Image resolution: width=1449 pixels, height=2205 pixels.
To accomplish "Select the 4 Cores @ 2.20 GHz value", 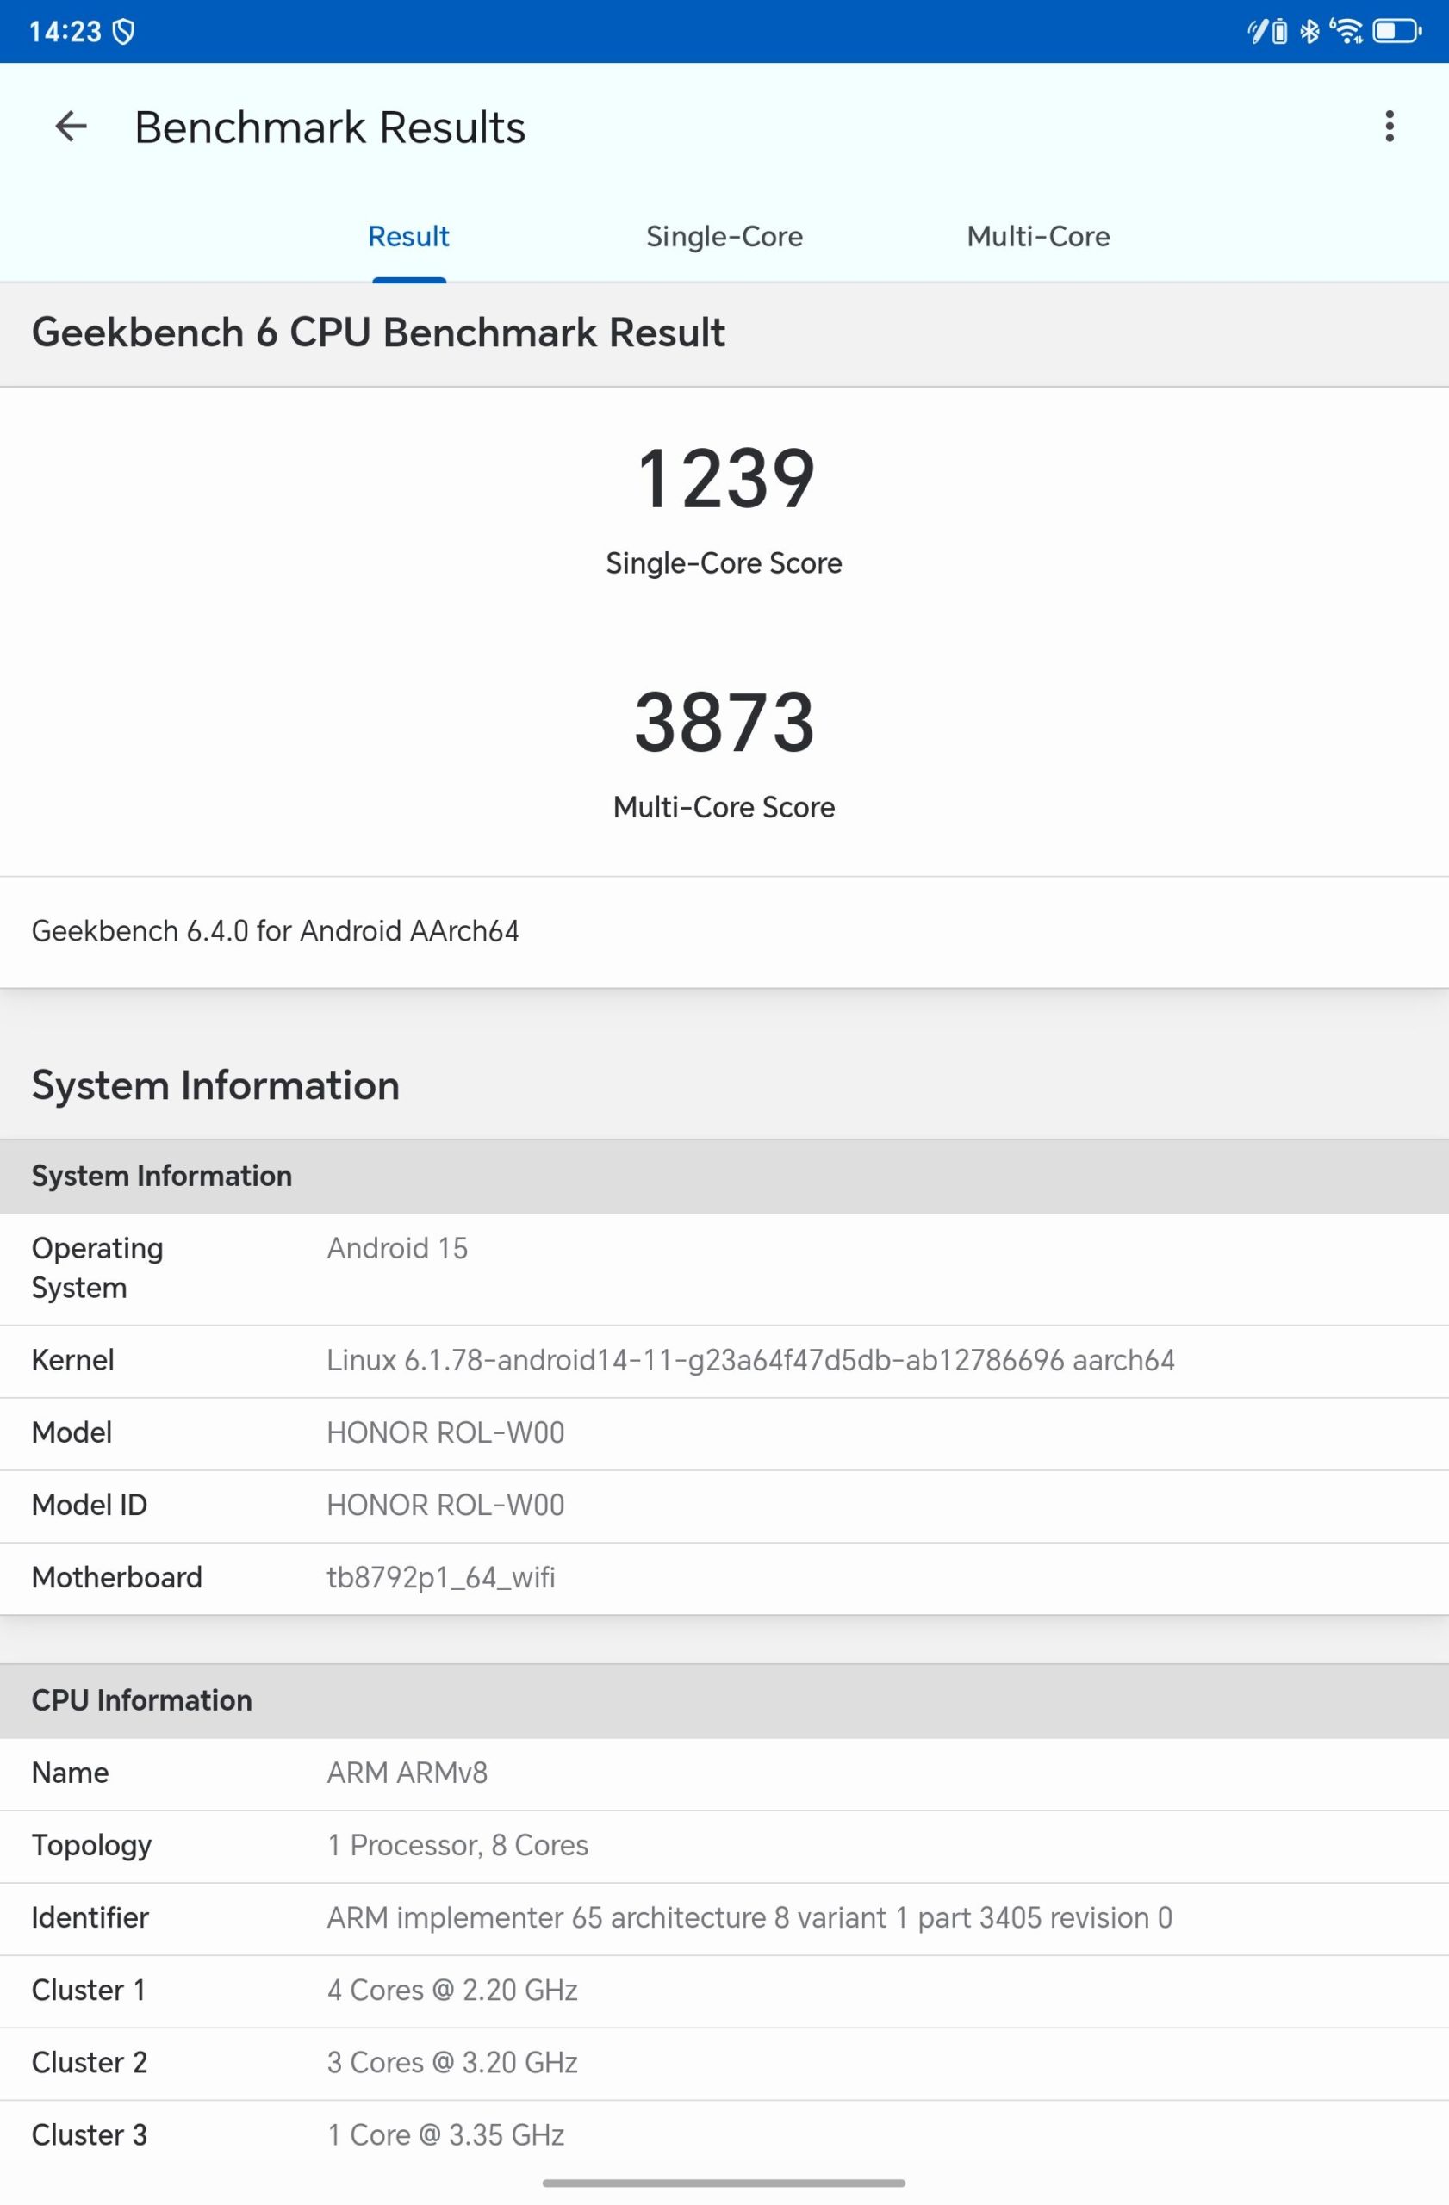I will 452,1990.
